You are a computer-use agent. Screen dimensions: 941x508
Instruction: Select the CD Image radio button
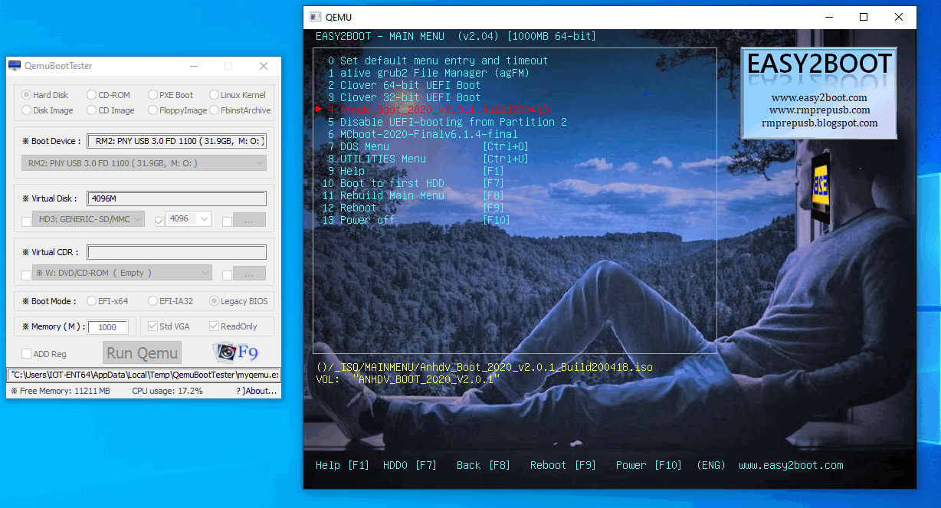click(x=91, y=110)
